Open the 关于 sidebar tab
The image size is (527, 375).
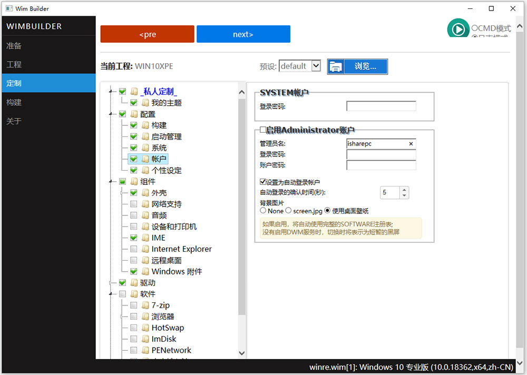click(x=48, y=121)
